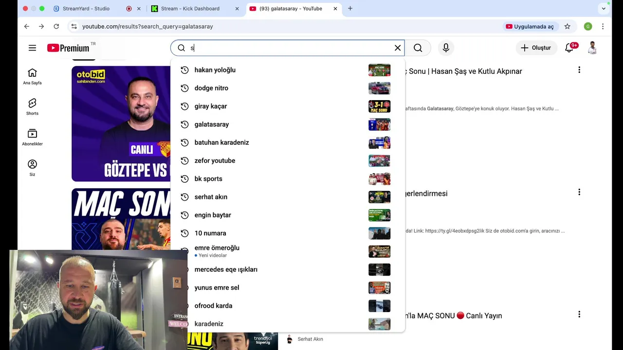
Task: Open the YouTube hamburger guide menu
Action: coord(32,48)
